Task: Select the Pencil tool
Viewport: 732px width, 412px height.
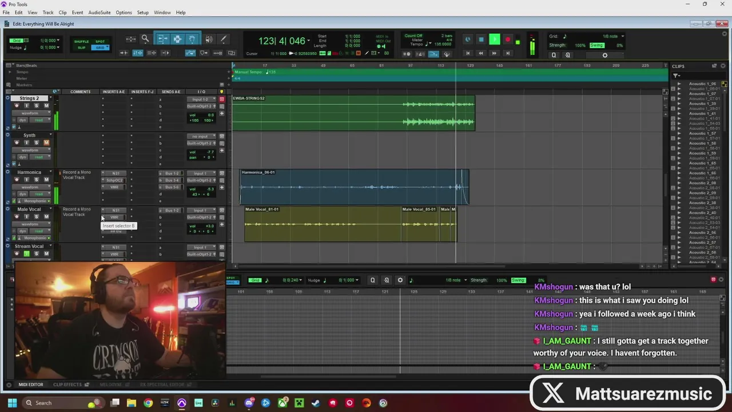Action: tap(224, 39)
